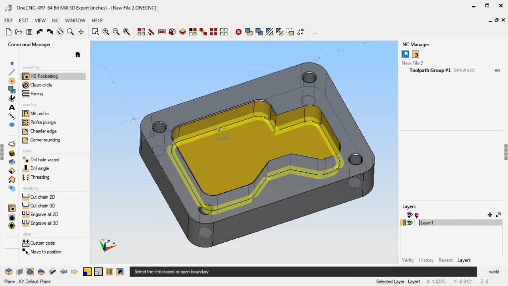Click the Chamfer edge tool
The image size is (508, 286).
coord(43,131)
